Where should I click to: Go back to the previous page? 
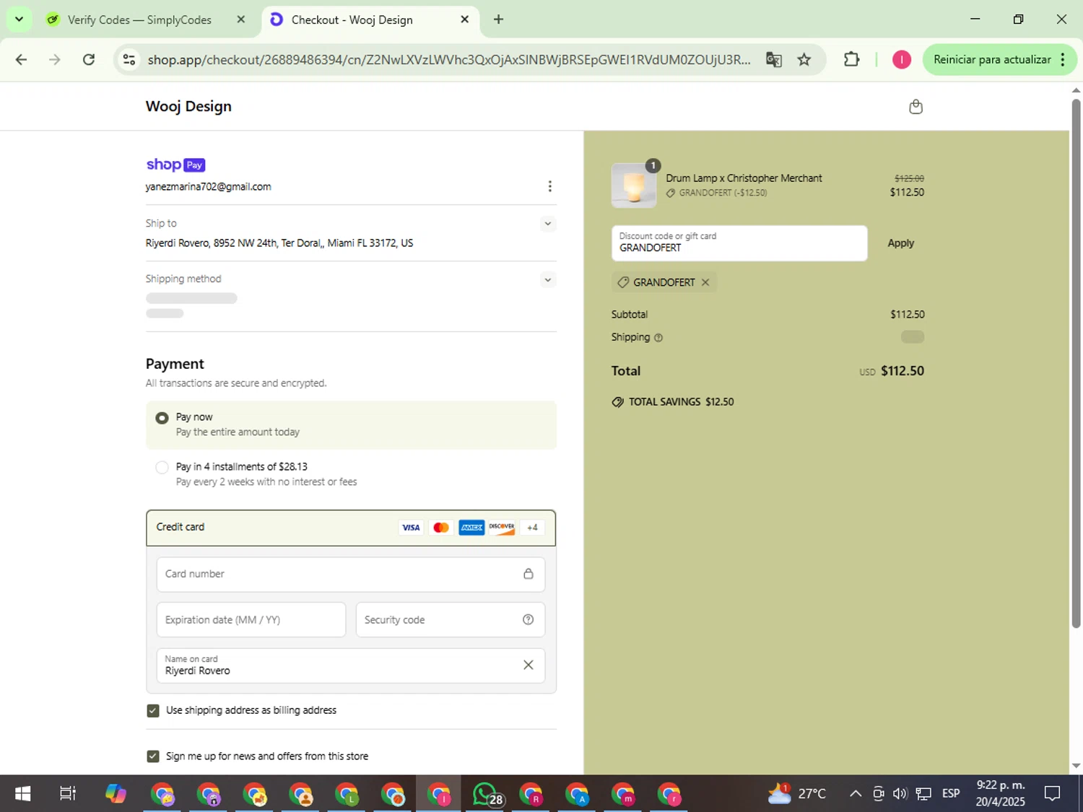coord(21,60)
